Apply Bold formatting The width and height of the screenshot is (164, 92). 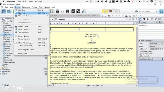tap(102, 16)
